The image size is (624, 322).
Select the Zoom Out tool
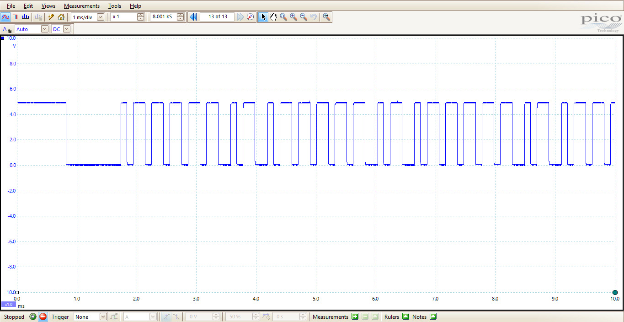pos(304,17)
